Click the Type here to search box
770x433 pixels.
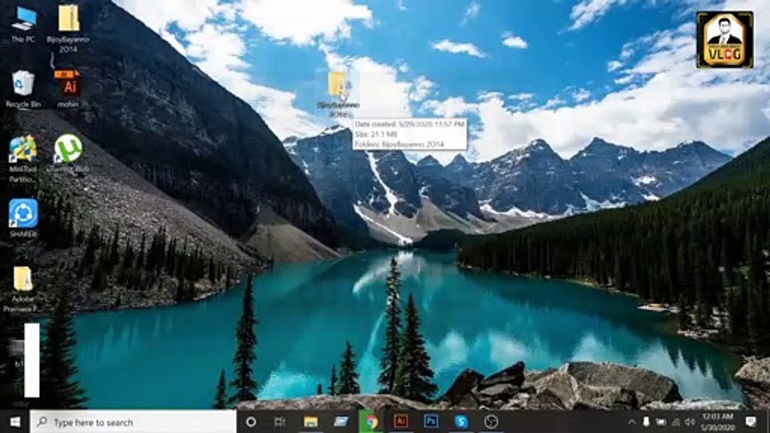(133, 422)
